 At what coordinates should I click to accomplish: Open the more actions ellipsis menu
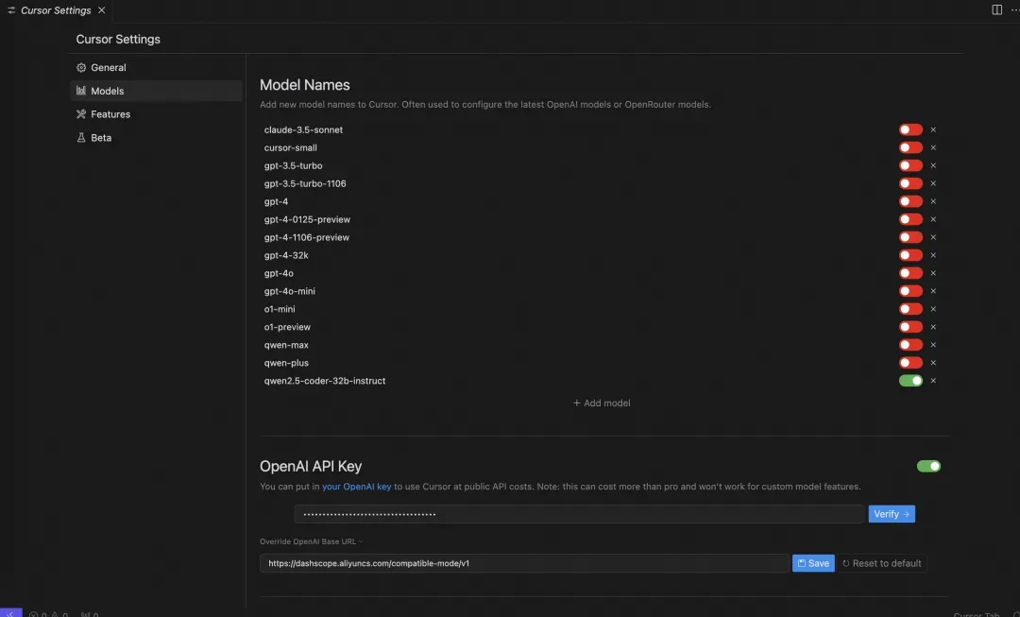point(1014,9)
